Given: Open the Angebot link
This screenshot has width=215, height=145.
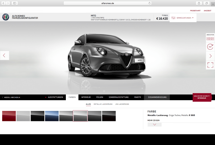Looking at the screenshot, I should coord(207,10).
